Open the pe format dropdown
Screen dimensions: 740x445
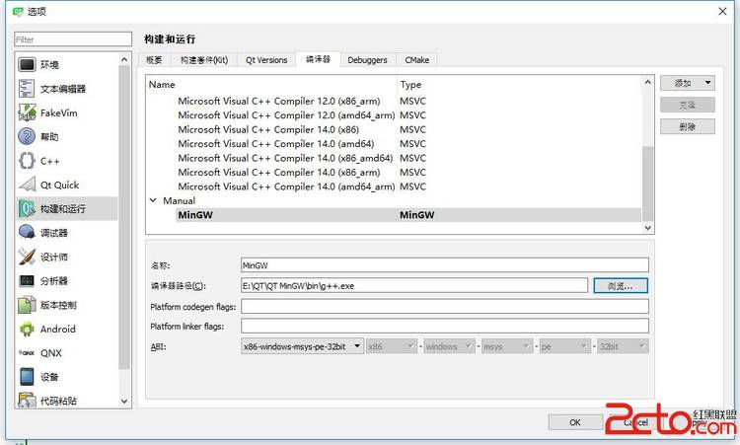(565, 346)
